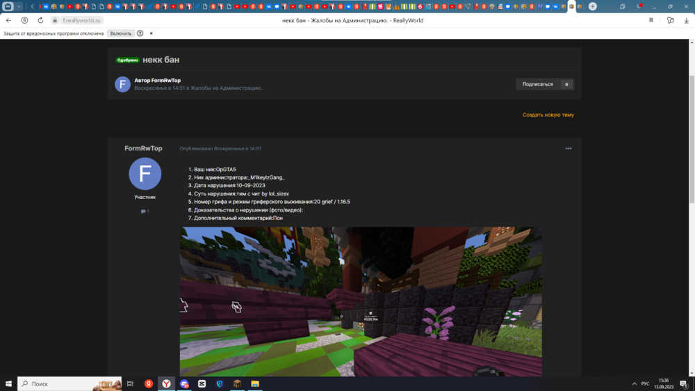Select text Ник администратора:_M1keyIzGang_

pos(239,177)
